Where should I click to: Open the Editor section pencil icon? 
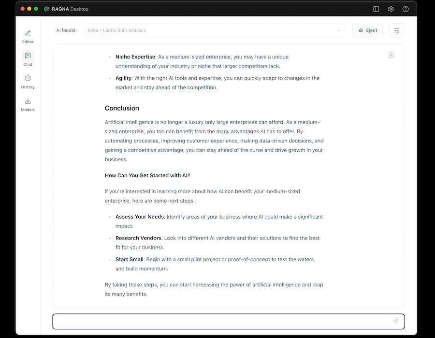coord(28,33)
